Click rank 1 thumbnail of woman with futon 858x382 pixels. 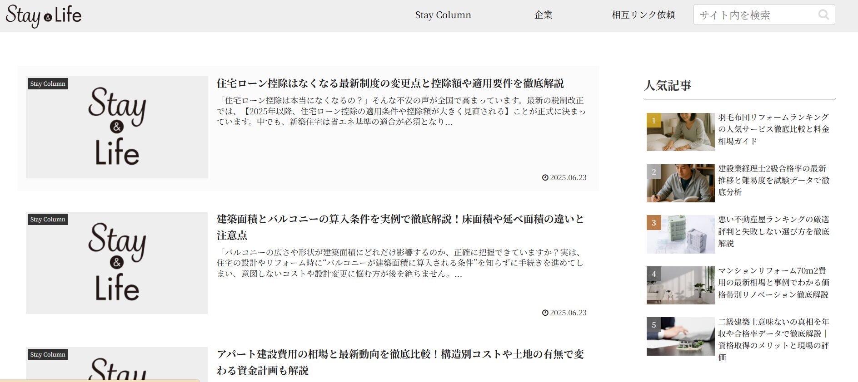tap(681, 132)
